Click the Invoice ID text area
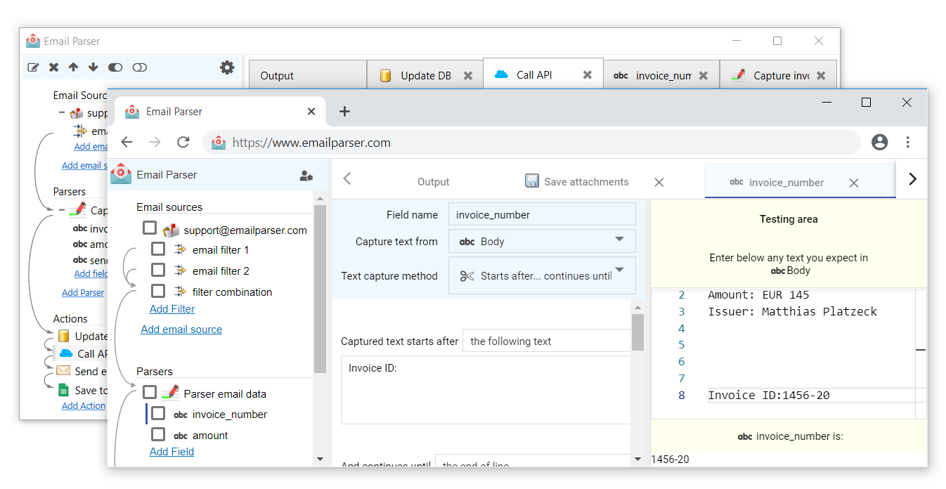This screenshot has width=946, height=489. click(486, 390)
